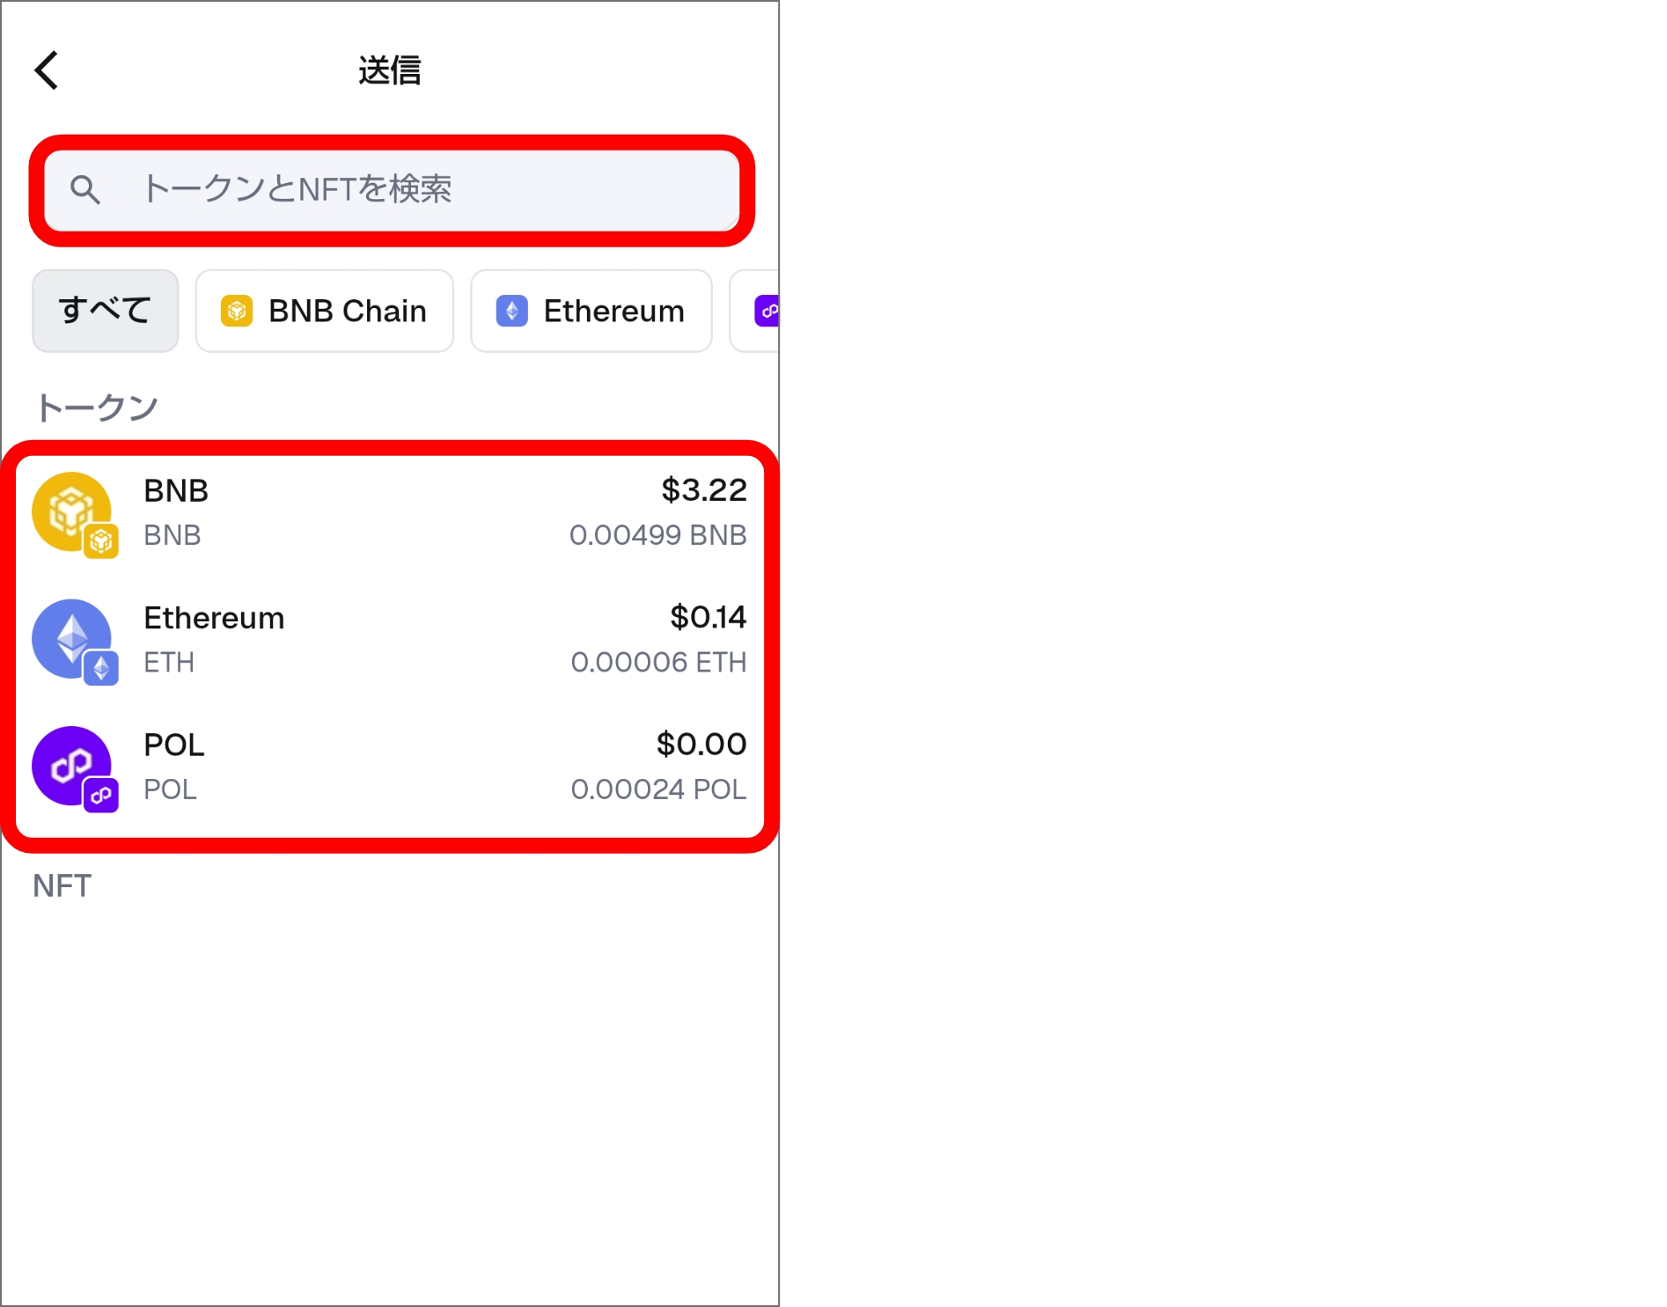Screen dimensions: 1667x1307
Task: Click inside the トークンとNFTを検索 search field
Action: [x=392, y=190]
